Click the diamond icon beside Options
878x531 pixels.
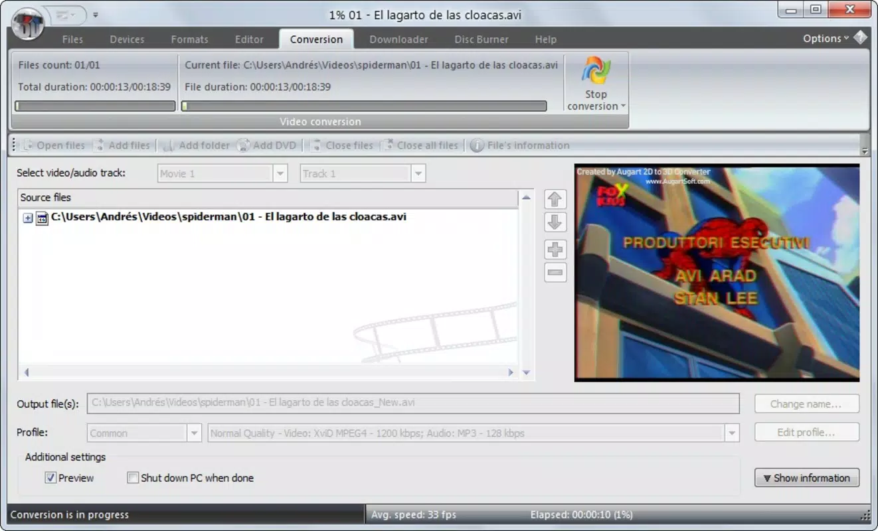click(x=861, y=38)
